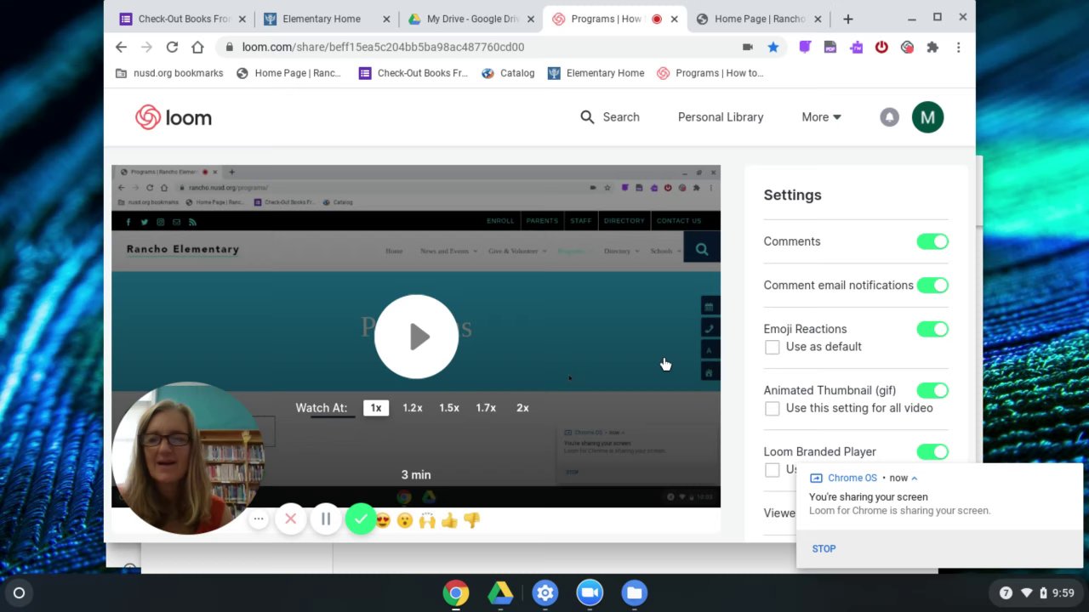Set playback speed to 1.2x
1089x612 pixels.
413,408
